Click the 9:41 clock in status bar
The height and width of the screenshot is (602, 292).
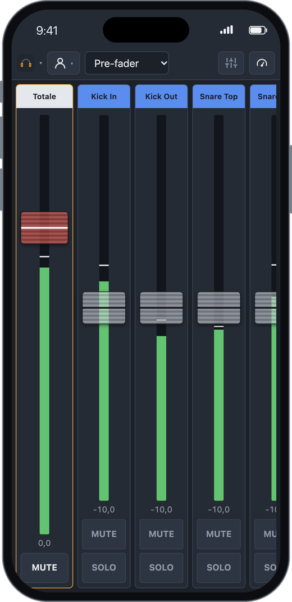coord(47,30)
